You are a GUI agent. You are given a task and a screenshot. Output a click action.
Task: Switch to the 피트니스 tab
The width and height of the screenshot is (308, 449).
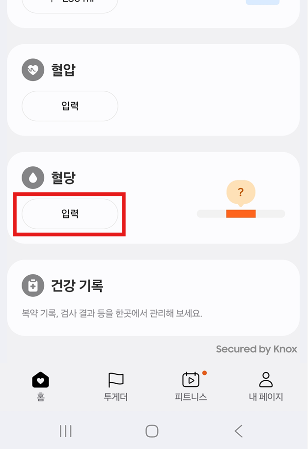click(x=191, y=388)
